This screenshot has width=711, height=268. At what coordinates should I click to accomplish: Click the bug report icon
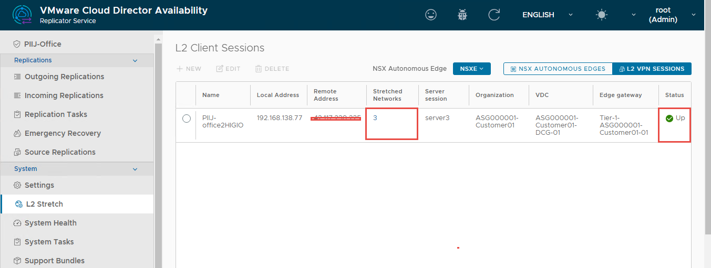click(462, 15)
